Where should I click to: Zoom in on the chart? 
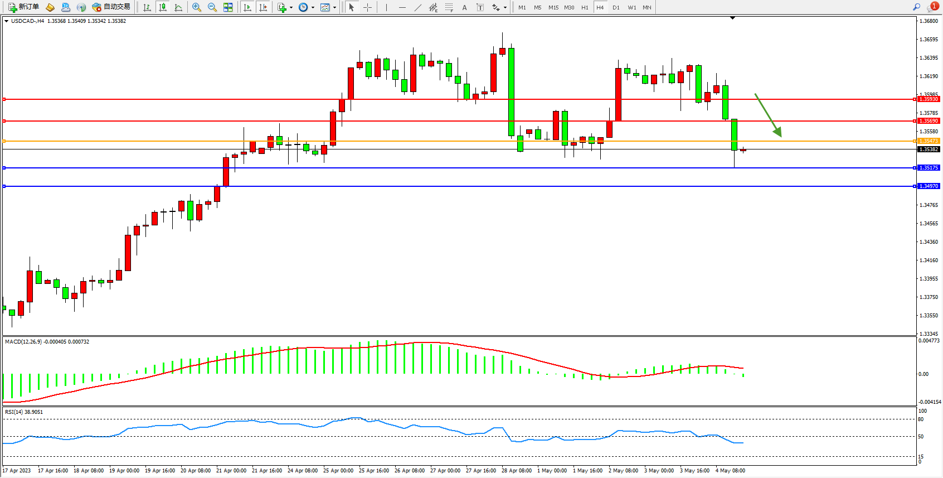pos(197,7)
